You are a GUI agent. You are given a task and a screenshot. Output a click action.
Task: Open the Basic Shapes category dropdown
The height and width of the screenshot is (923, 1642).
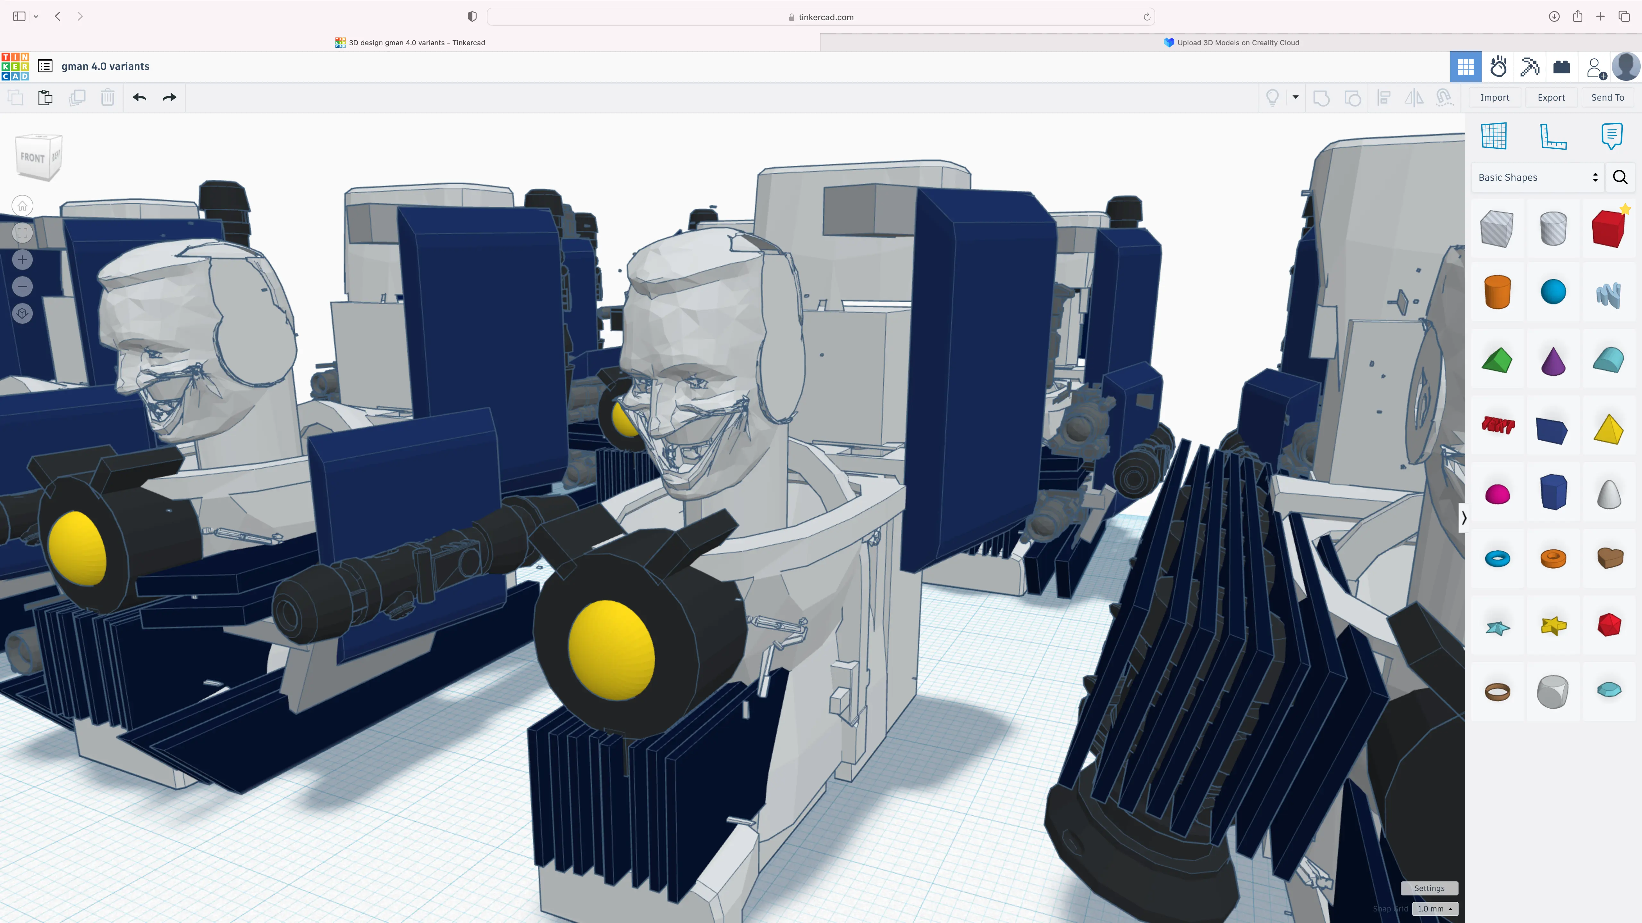tap(1537, 177)
